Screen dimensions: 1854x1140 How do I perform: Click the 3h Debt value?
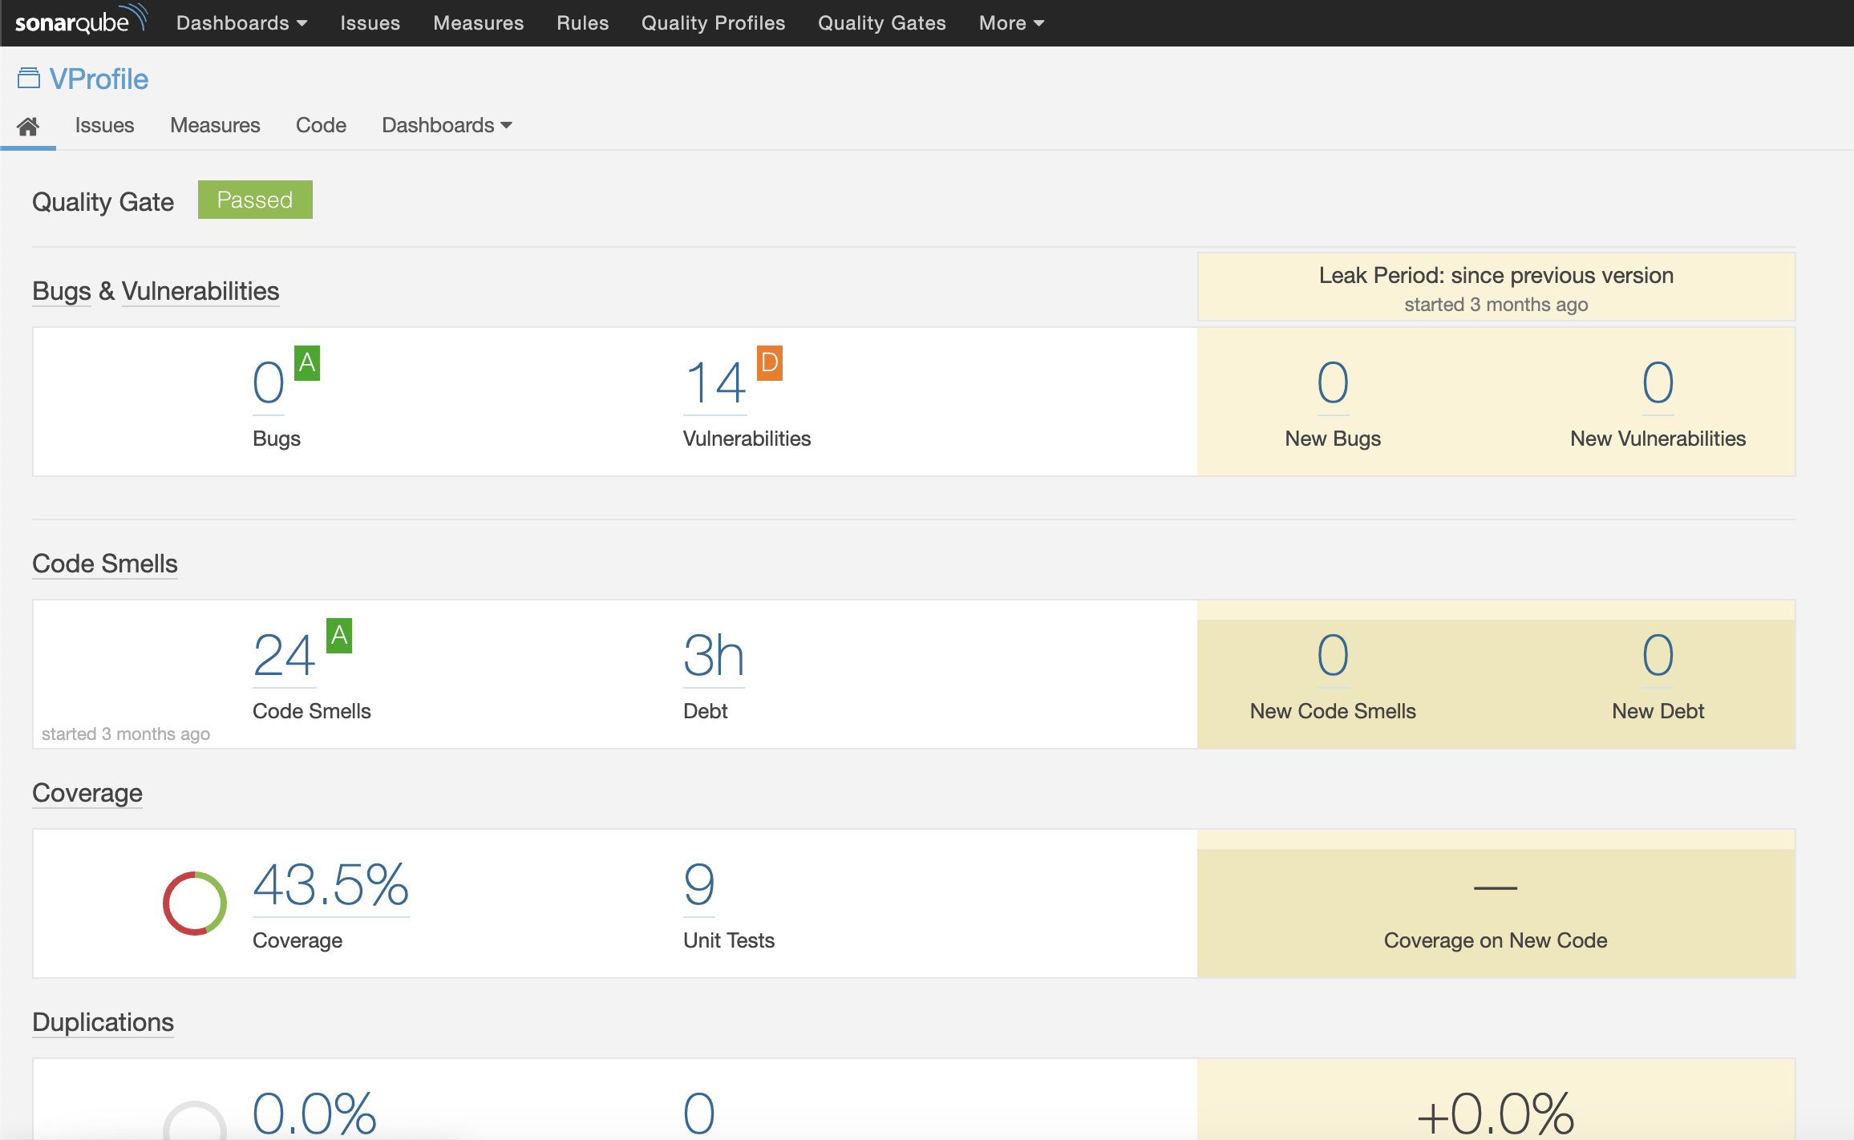[x=713, y=656]
